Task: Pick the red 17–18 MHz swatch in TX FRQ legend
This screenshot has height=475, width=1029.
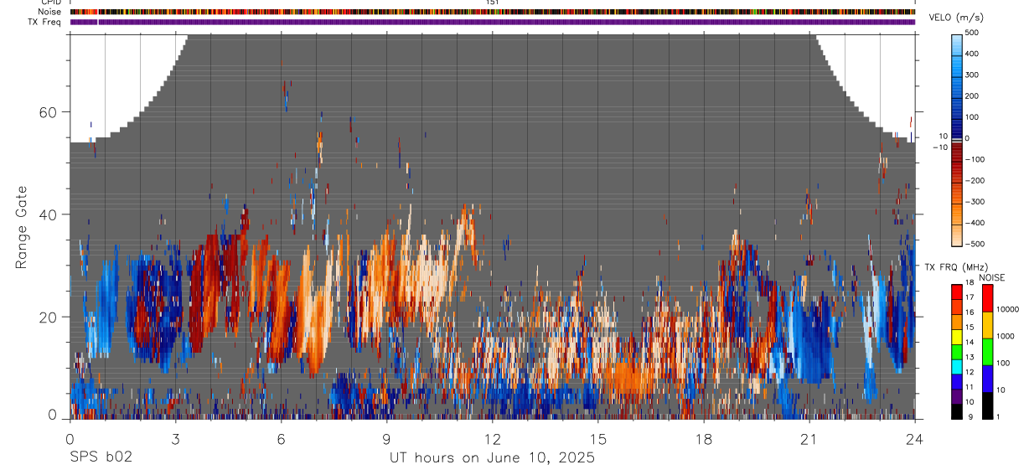Action: point(956,292)
